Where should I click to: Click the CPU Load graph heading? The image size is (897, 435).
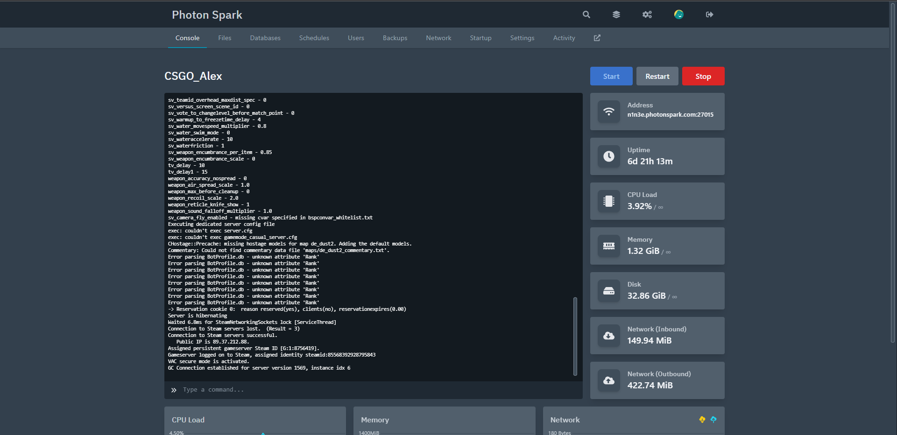point(188,420)
